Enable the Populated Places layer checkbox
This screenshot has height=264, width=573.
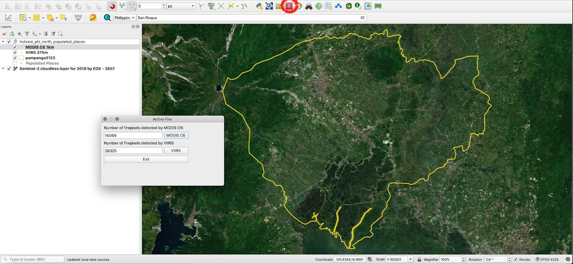(15, 63)
